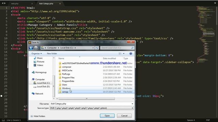Click the change view icon

(120, 54)
